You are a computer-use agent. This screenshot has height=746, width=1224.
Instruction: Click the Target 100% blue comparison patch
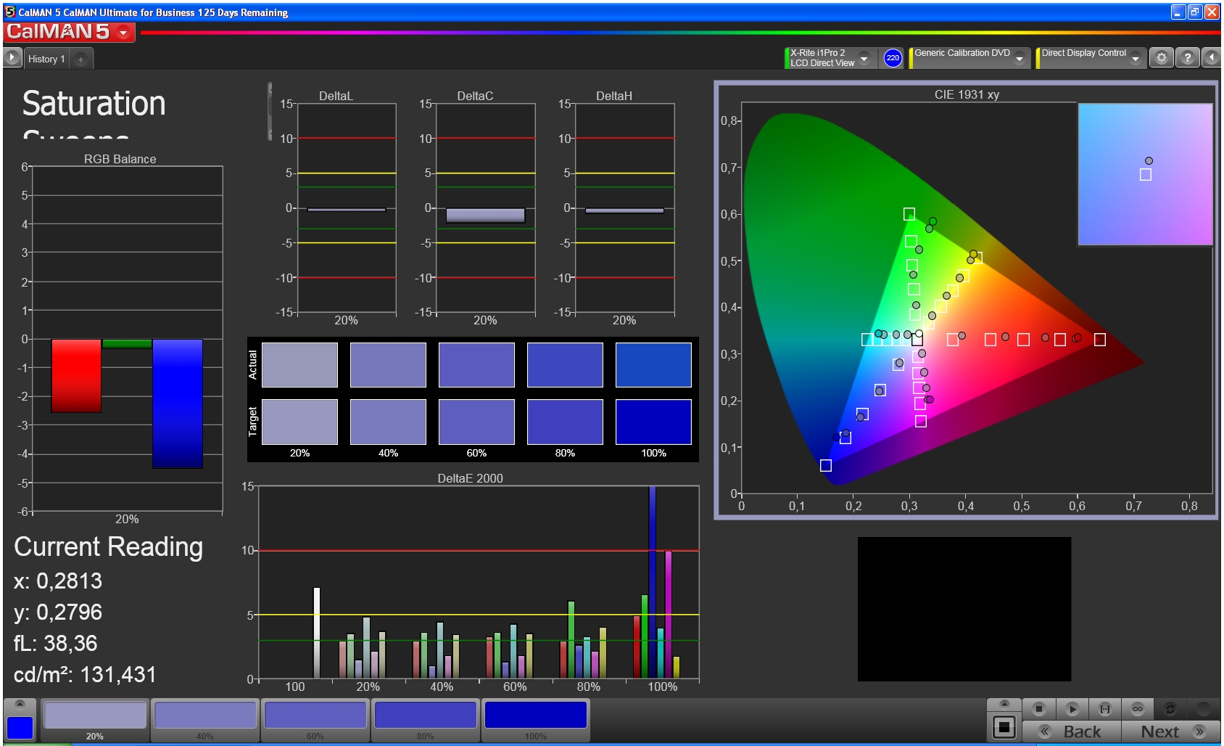click(x=653, y=422)
